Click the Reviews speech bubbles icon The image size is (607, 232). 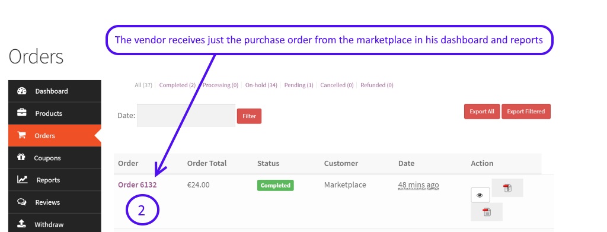coord(22,202)
